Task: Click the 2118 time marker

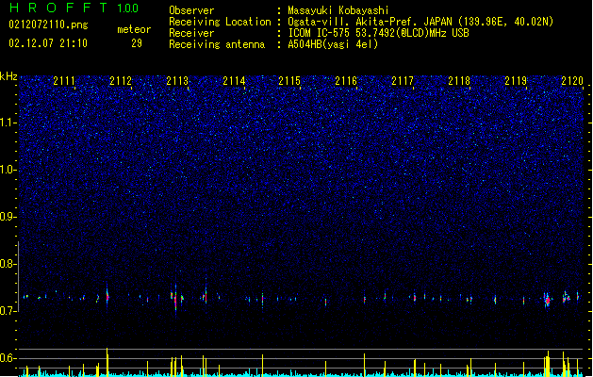Action: 459,81
